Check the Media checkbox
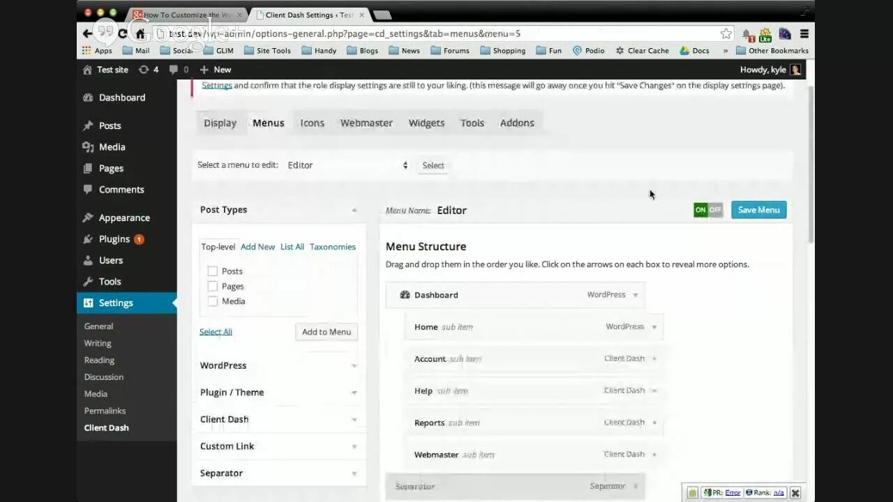Screen dimensions: 893x502 (x=213, y=301)
